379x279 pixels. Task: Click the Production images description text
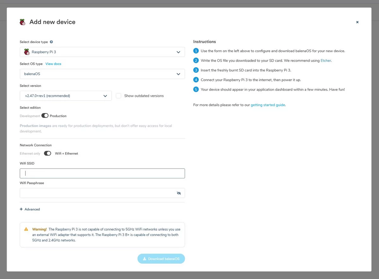click(x=96, y=128)
